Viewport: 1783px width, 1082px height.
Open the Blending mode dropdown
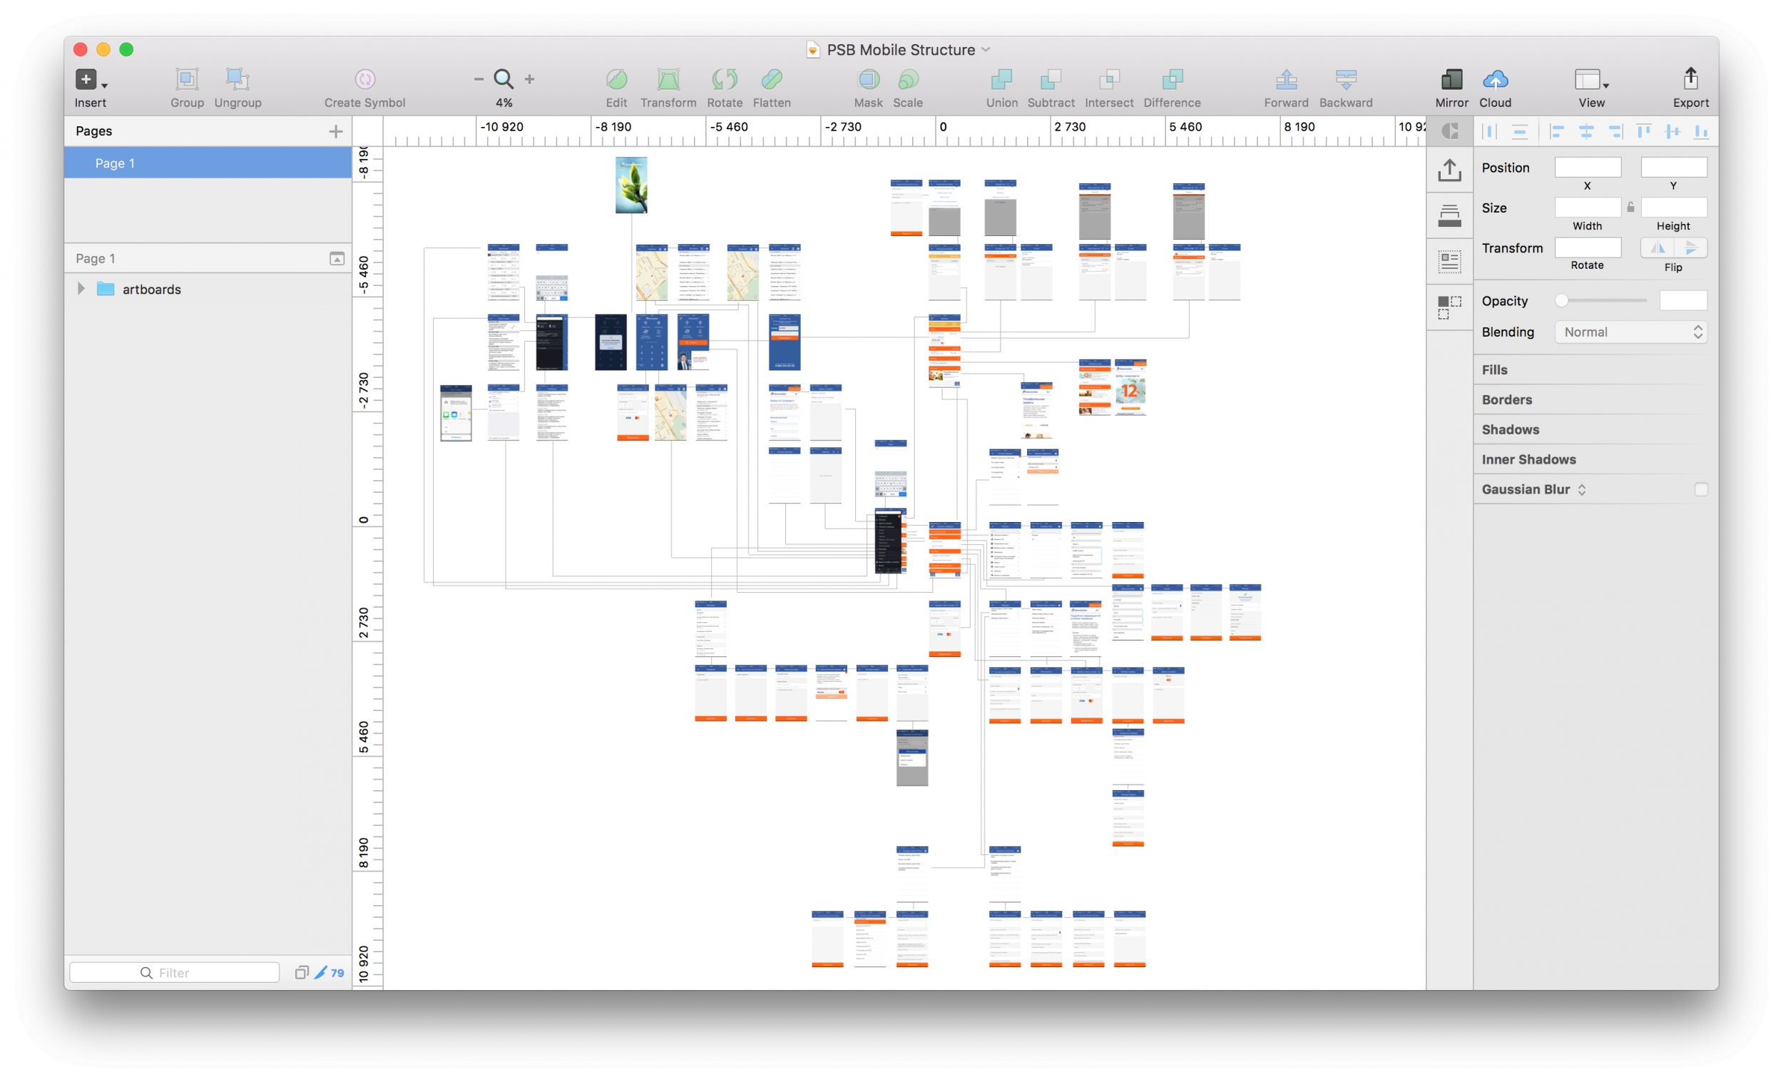click(x=1631, y=332)
